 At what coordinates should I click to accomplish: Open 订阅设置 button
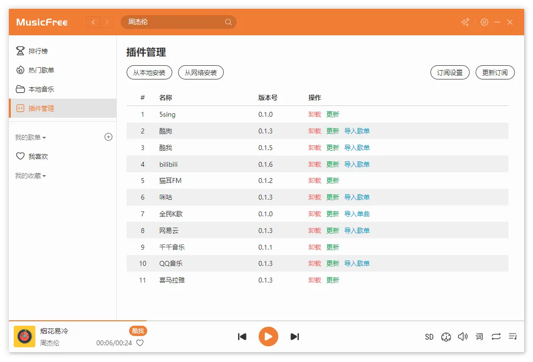tap(450, 73)
